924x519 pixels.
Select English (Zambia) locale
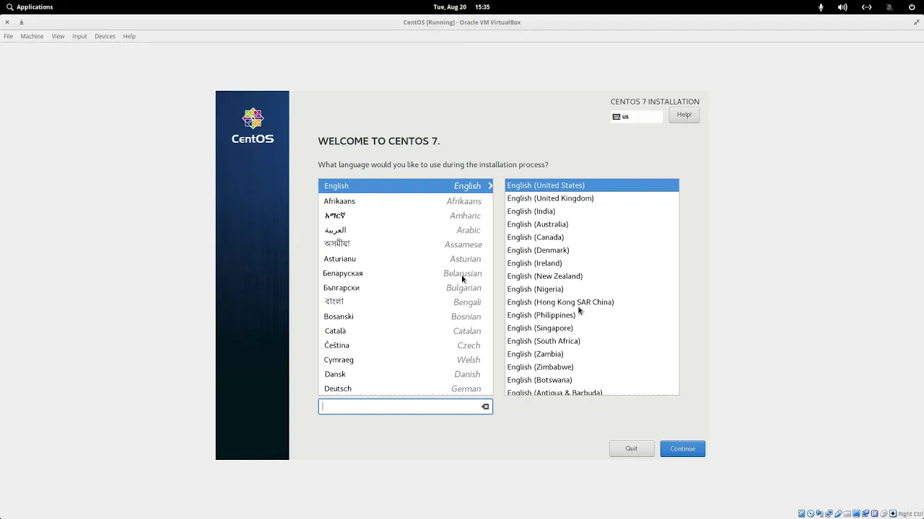click(x=592, y=354)
